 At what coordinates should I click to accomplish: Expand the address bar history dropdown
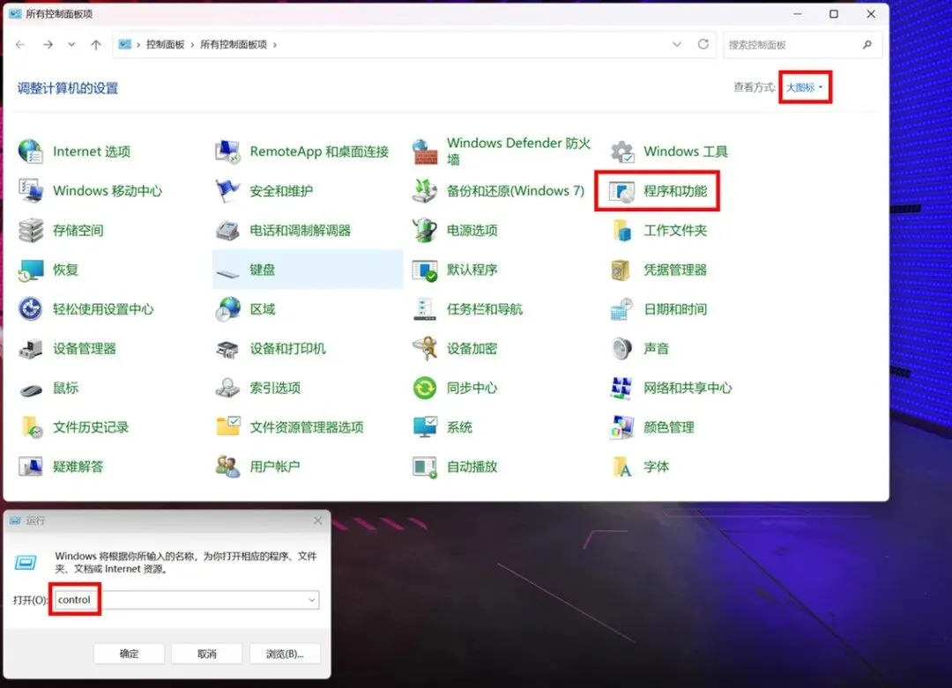676,44
